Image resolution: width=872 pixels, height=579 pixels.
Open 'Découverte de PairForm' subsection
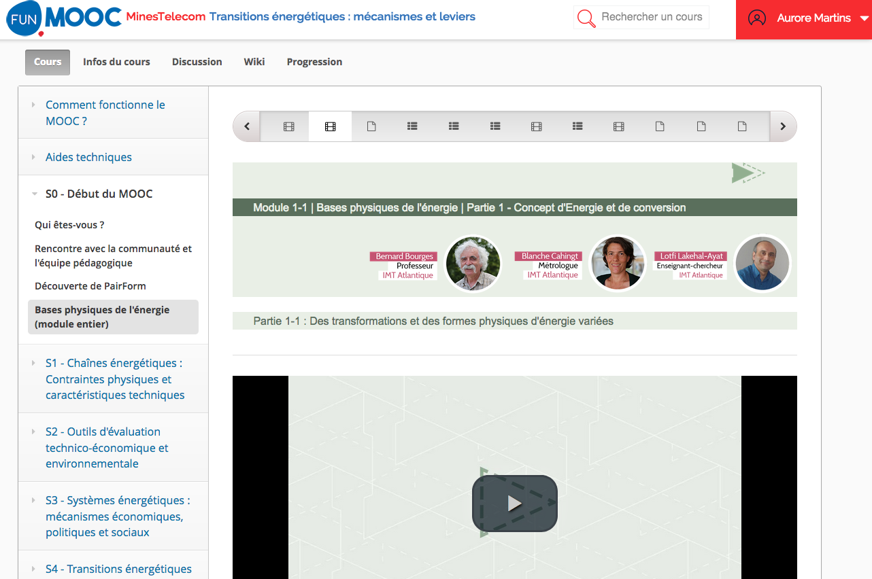pyautogui.click(x=90, y=286)
